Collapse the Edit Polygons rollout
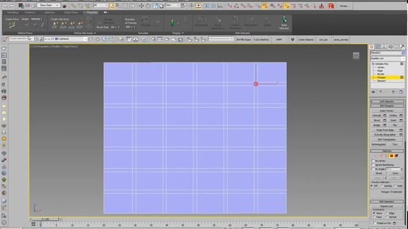Image resolution: width=408 pixels, height=229 pixels. point(387,106)
